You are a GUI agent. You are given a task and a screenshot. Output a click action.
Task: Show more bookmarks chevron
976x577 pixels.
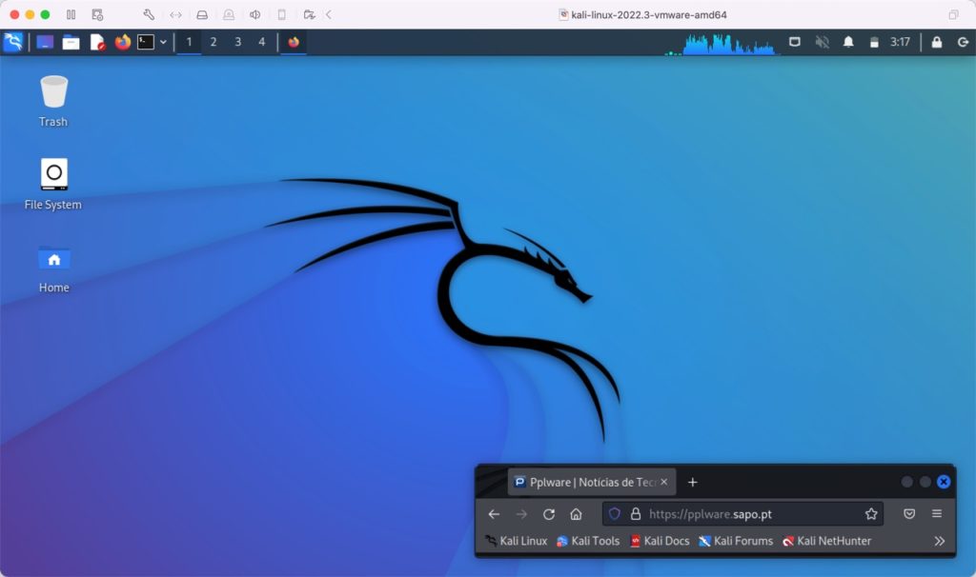(939, 541)
